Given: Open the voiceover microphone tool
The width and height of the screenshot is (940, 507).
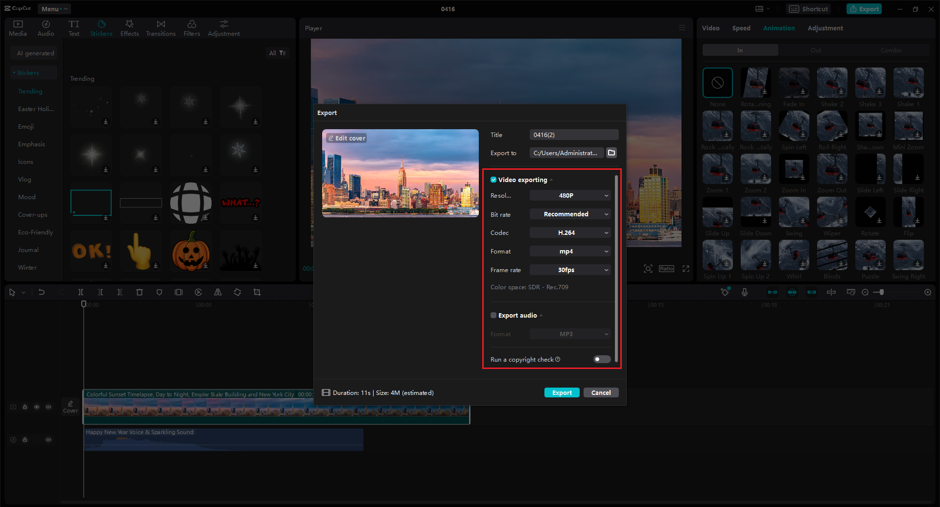Looking at the screenshot, I should click(745, 292).
